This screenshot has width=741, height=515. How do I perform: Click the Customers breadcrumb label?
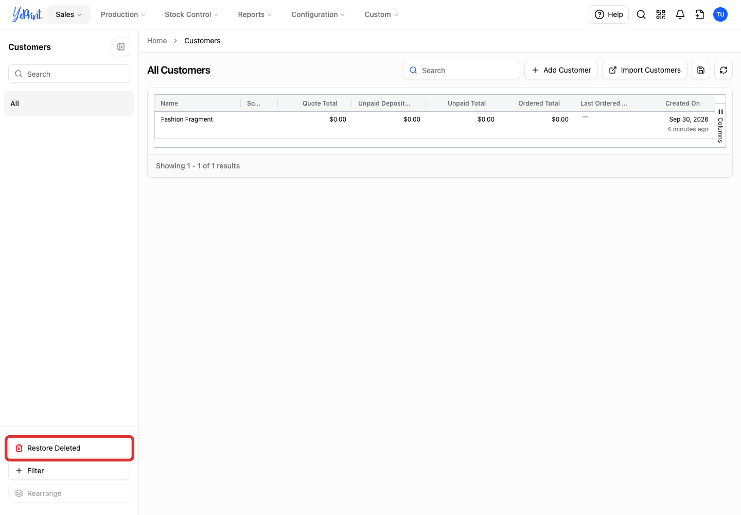202,41
